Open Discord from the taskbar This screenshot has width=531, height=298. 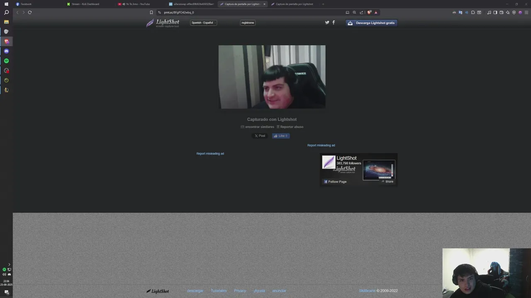pyautogui.click(x=6, y=51)
